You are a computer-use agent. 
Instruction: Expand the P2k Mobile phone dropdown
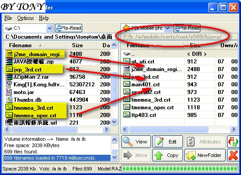168,28
